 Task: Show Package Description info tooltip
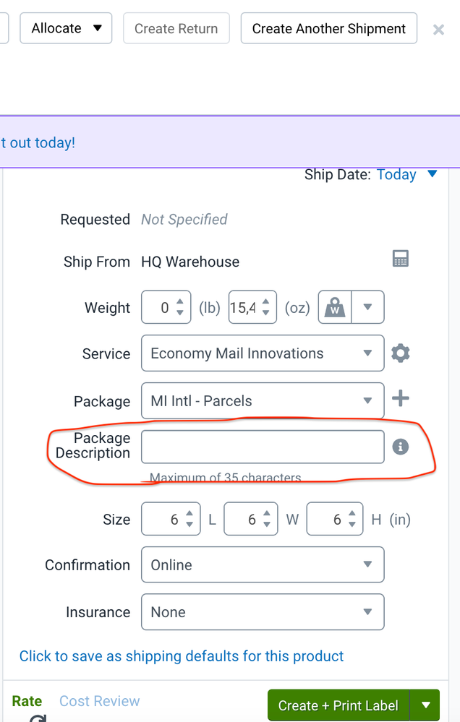[401, 446]
